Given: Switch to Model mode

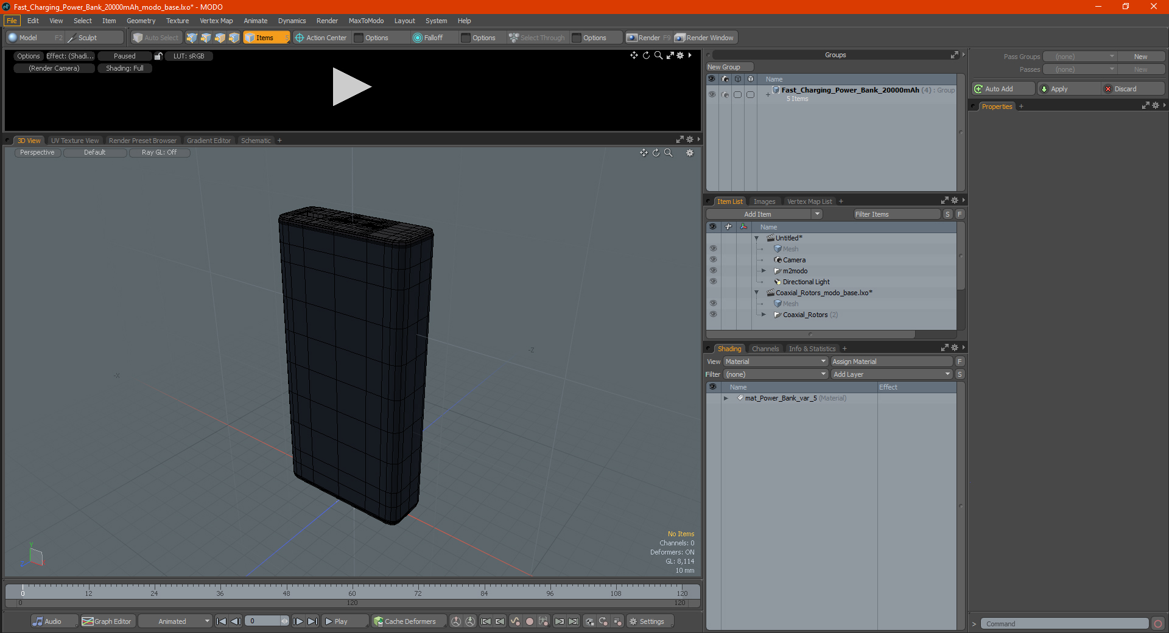Looking at the screenshot, I should pos(35,38).
